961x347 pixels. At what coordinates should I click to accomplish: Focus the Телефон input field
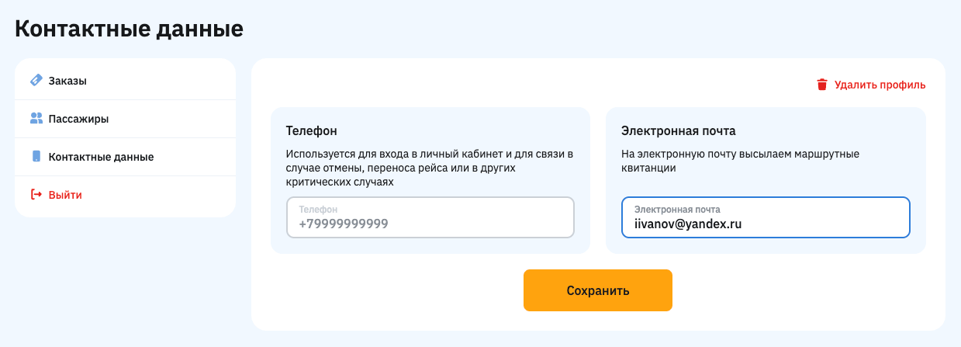coord(430,217)
